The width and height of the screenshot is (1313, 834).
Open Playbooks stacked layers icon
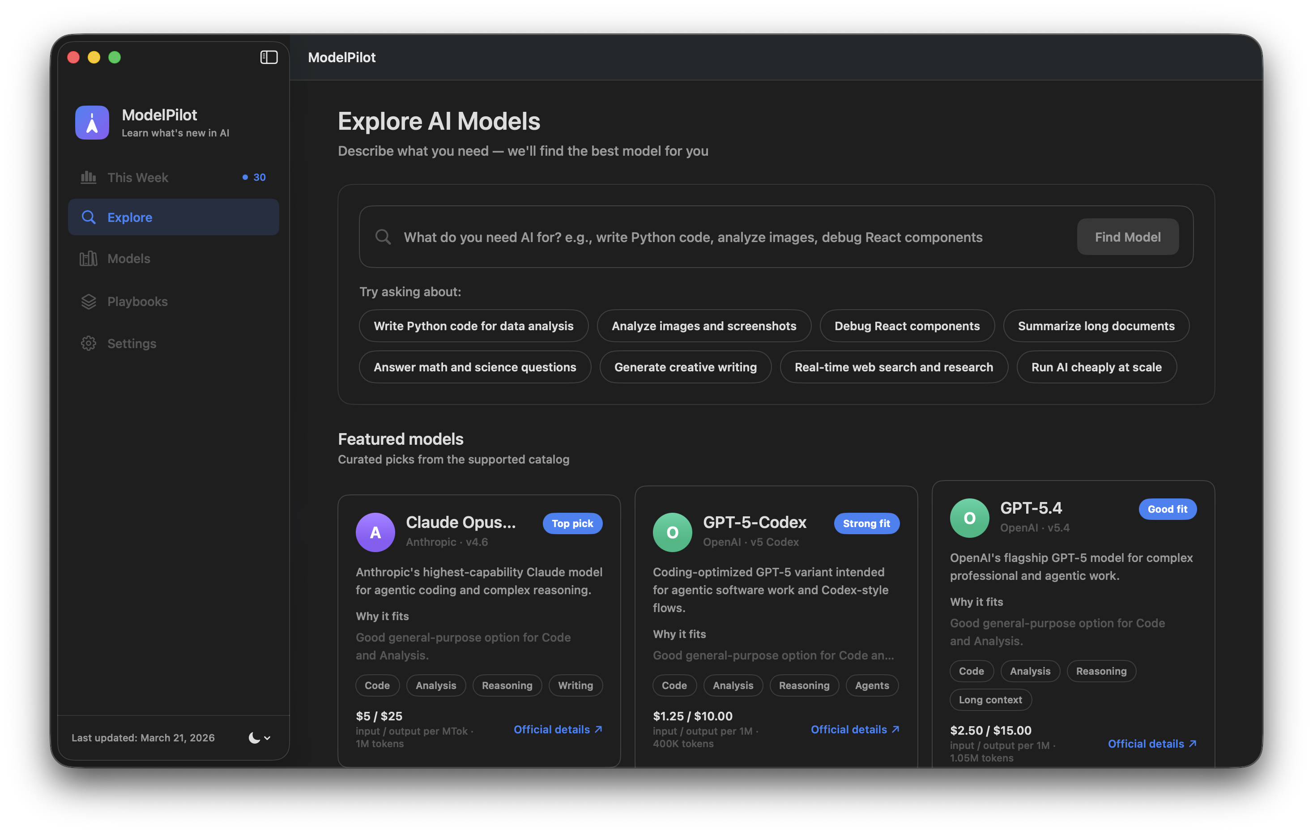point(88,302)
